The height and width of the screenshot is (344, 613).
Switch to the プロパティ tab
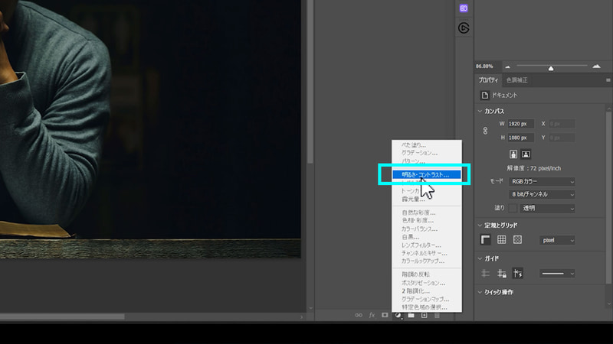tap(488, 80)
